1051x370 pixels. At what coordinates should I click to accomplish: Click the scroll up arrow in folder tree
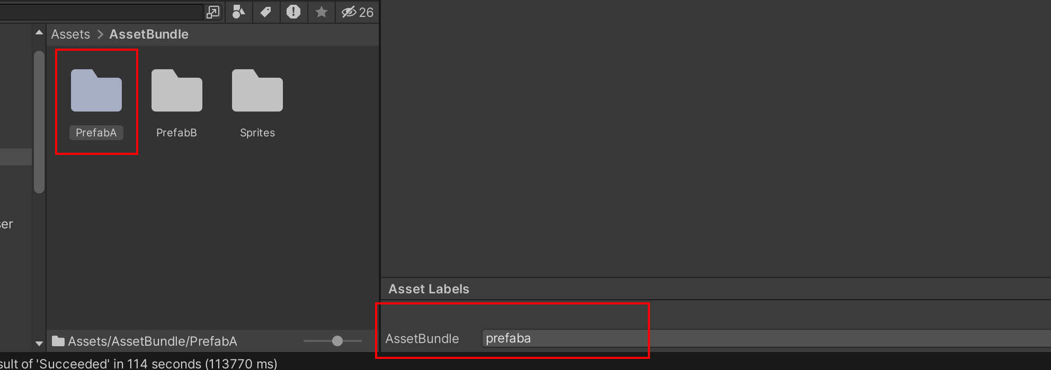pyautogui.click(x=39, y=33)
